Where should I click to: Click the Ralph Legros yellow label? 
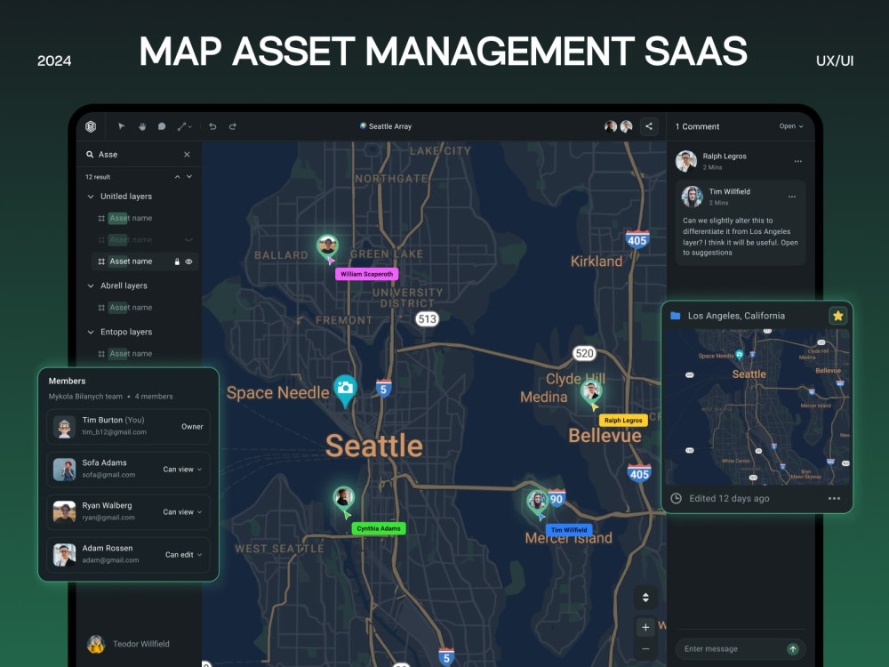pos(623,421)
